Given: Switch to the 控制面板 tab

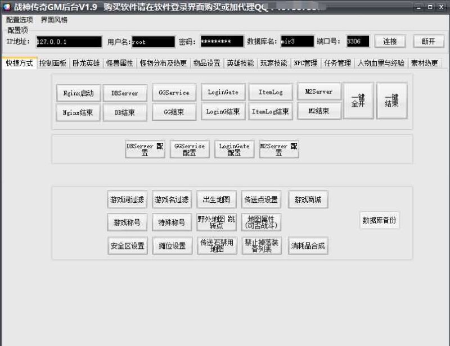Looking at the screenshot, I should click(53, 63).
